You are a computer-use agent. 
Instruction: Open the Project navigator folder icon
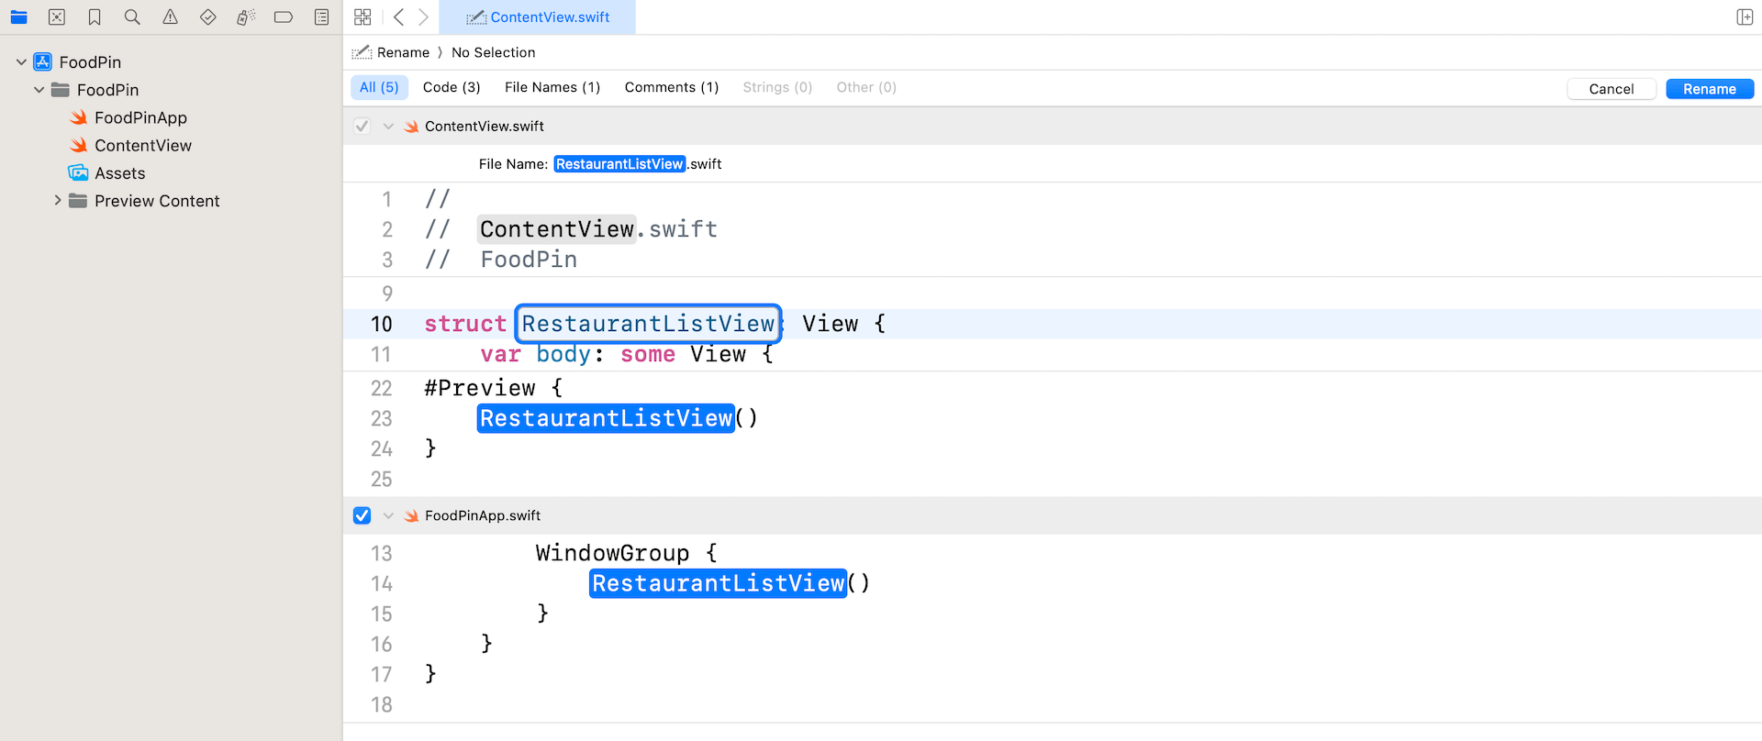tap(18, 17)
